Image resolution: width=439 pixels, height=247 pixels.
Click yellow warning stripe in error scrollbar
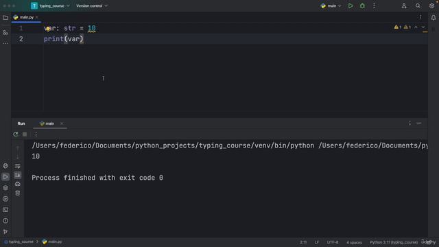425,32
